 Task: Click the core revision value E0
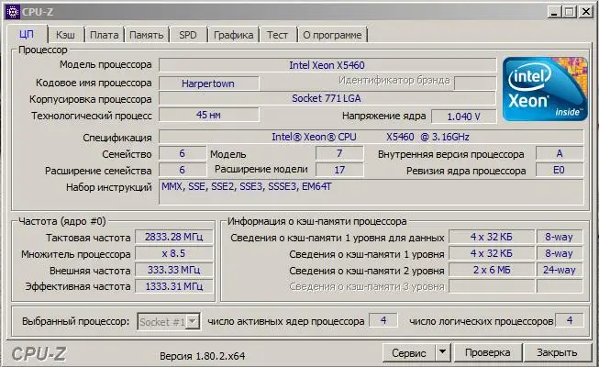[x=560, y=170]
